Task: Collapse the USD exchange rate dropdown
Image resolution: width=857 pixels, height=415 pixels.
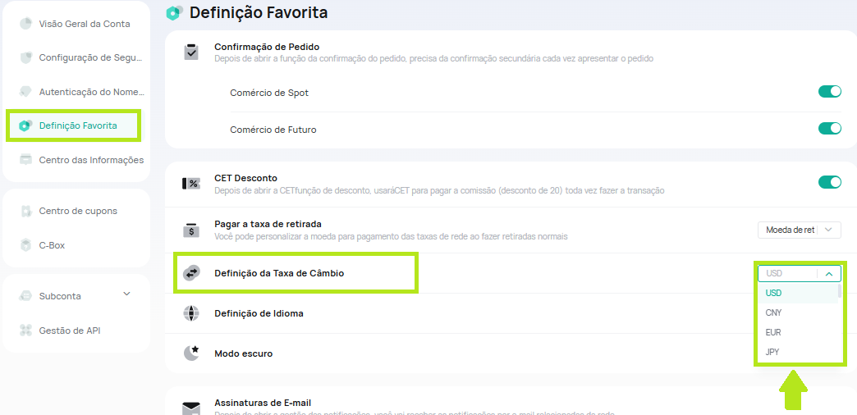Action: point(799,274)
